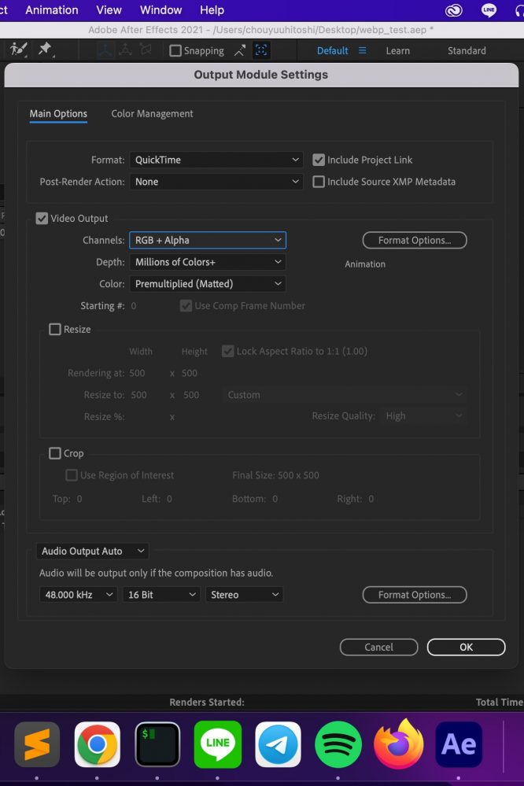Click OK to confirm output settings

point(466,647)
